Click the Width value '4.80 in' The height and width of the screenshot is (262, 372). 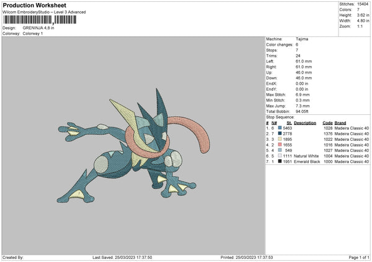[363, 21]
